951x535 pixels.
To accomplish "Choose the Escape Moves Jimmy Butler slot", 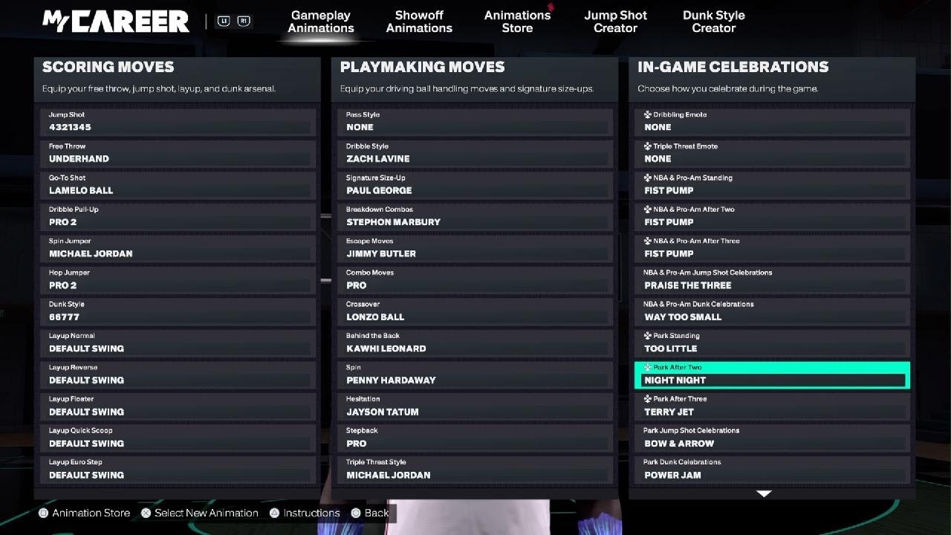I will 475,248.
